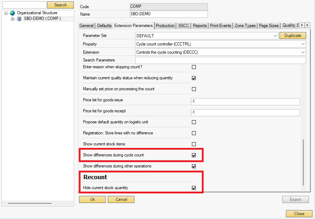
Task: Open the Print Events tab
Action: tap(220, 26)
